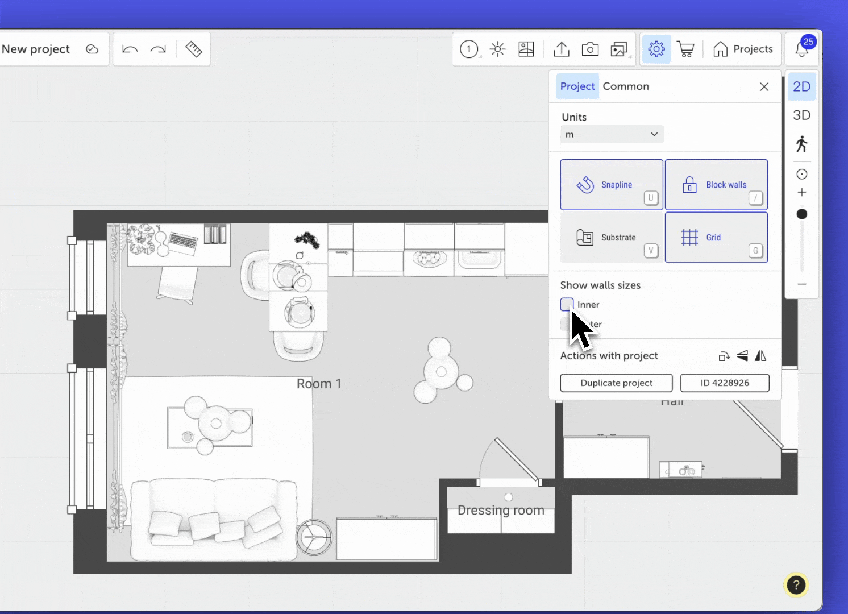The height and width of the screenshot is (614, 848).
Task: Take a snapshot with camera icon
Action: tap(590, 49)
